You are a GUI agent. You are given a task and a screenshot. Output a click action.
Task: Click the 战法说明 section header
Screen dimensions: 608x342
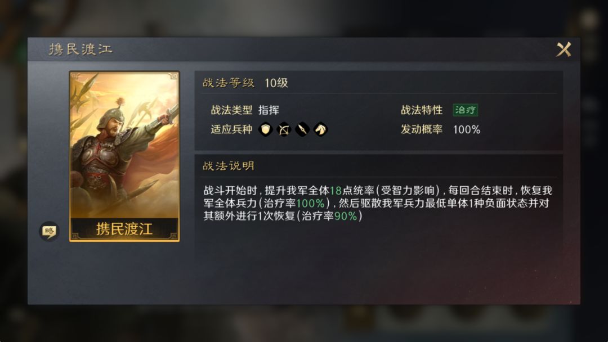(229, 166)
